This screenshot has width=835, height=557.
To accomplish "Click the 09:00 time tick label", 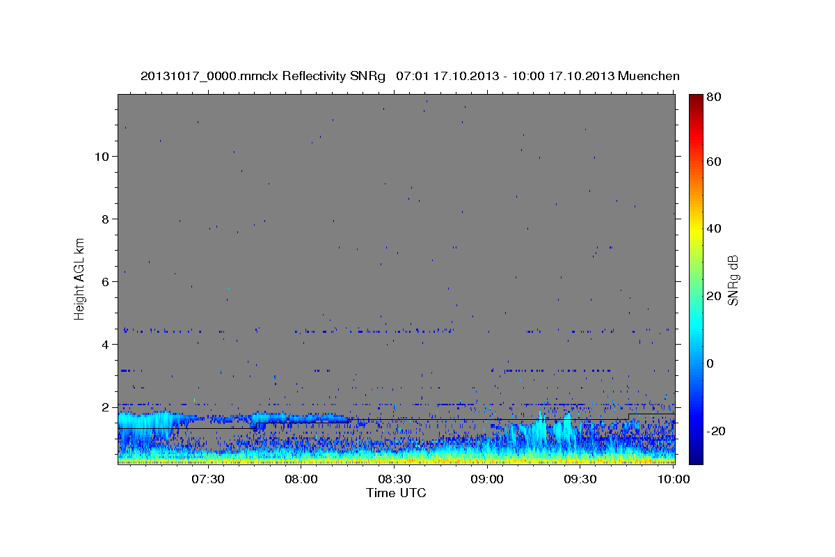I will 487,480.
